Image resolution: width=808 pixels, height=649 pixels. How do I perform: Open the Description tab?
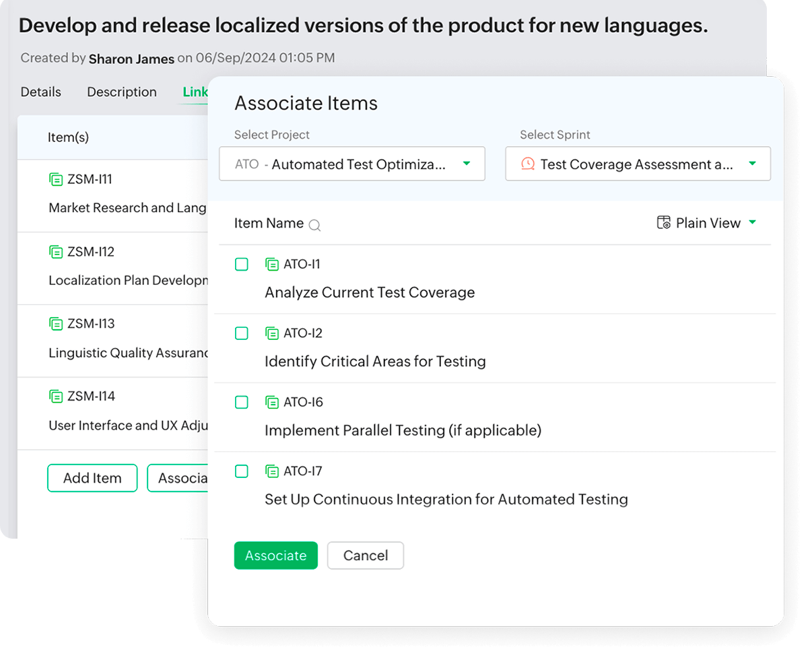[x=121, y=92]
